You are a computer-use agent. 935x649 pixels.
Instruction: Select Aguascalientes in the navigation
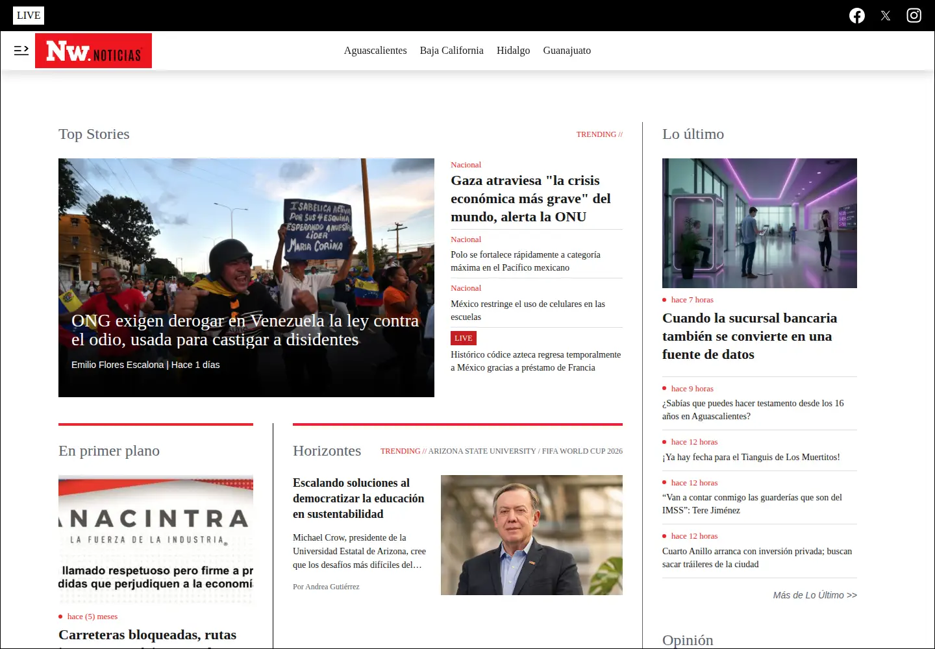point(375,51)
